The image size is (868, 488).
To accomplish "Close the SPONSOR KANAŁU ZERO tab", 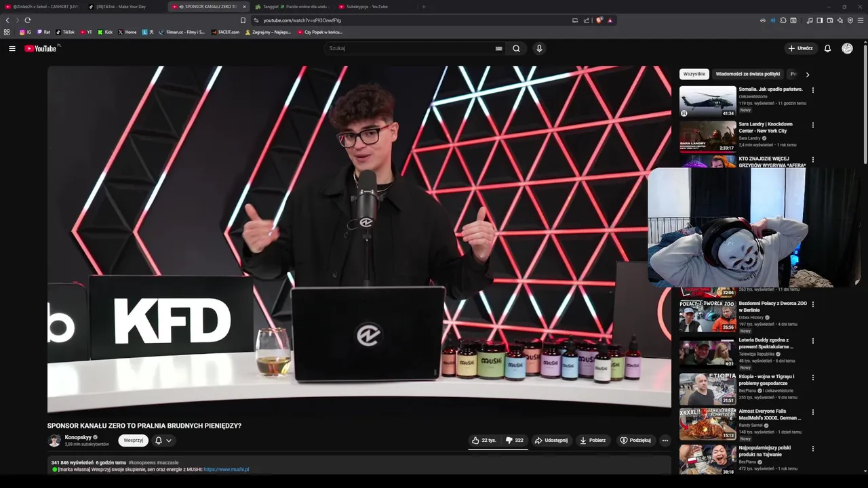I will coord(244,7).
